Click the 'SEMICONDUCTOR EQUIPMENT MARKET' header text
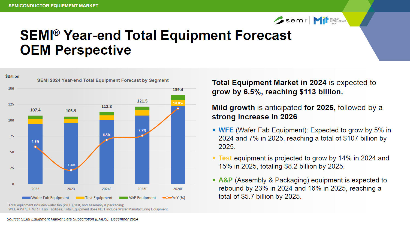Viewport: 410px width, 230px height. coord(53,6)
